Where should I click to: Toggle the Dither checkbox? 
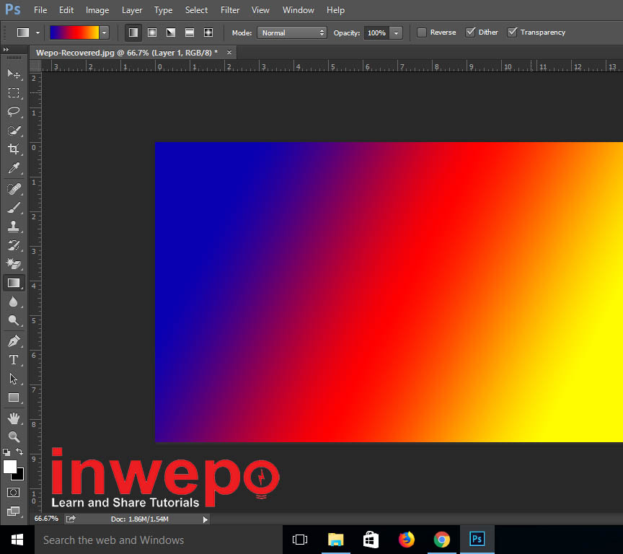click(x=471, y=32)
